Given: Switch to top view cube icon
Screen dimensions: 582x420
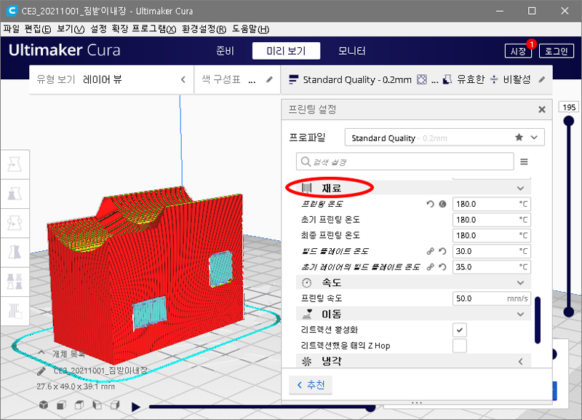Looking at the screenshot, I should pos(79,405).
